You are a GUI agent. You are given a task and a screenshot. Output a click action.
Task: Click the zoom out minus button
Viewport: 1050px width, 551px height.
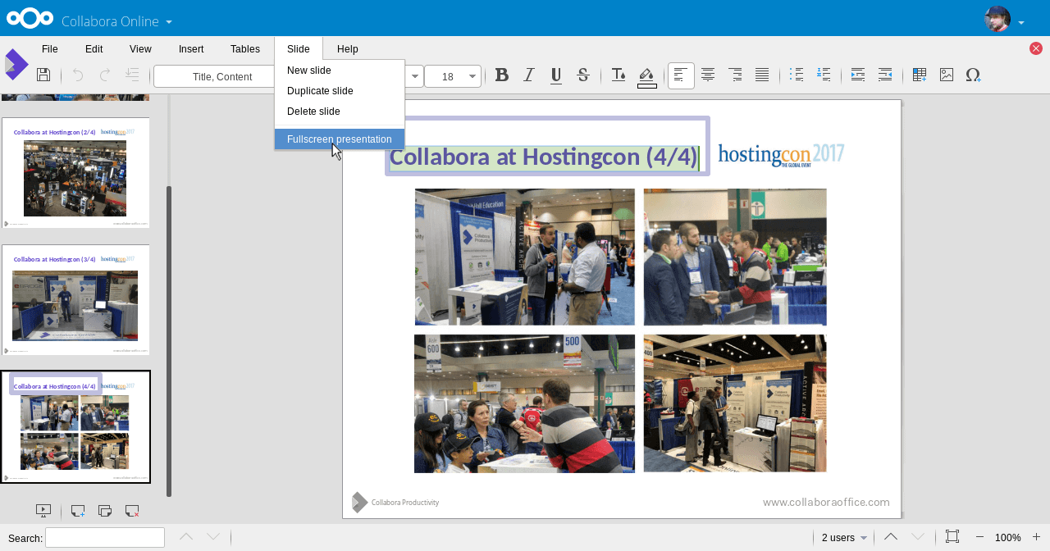click(979, 537)
